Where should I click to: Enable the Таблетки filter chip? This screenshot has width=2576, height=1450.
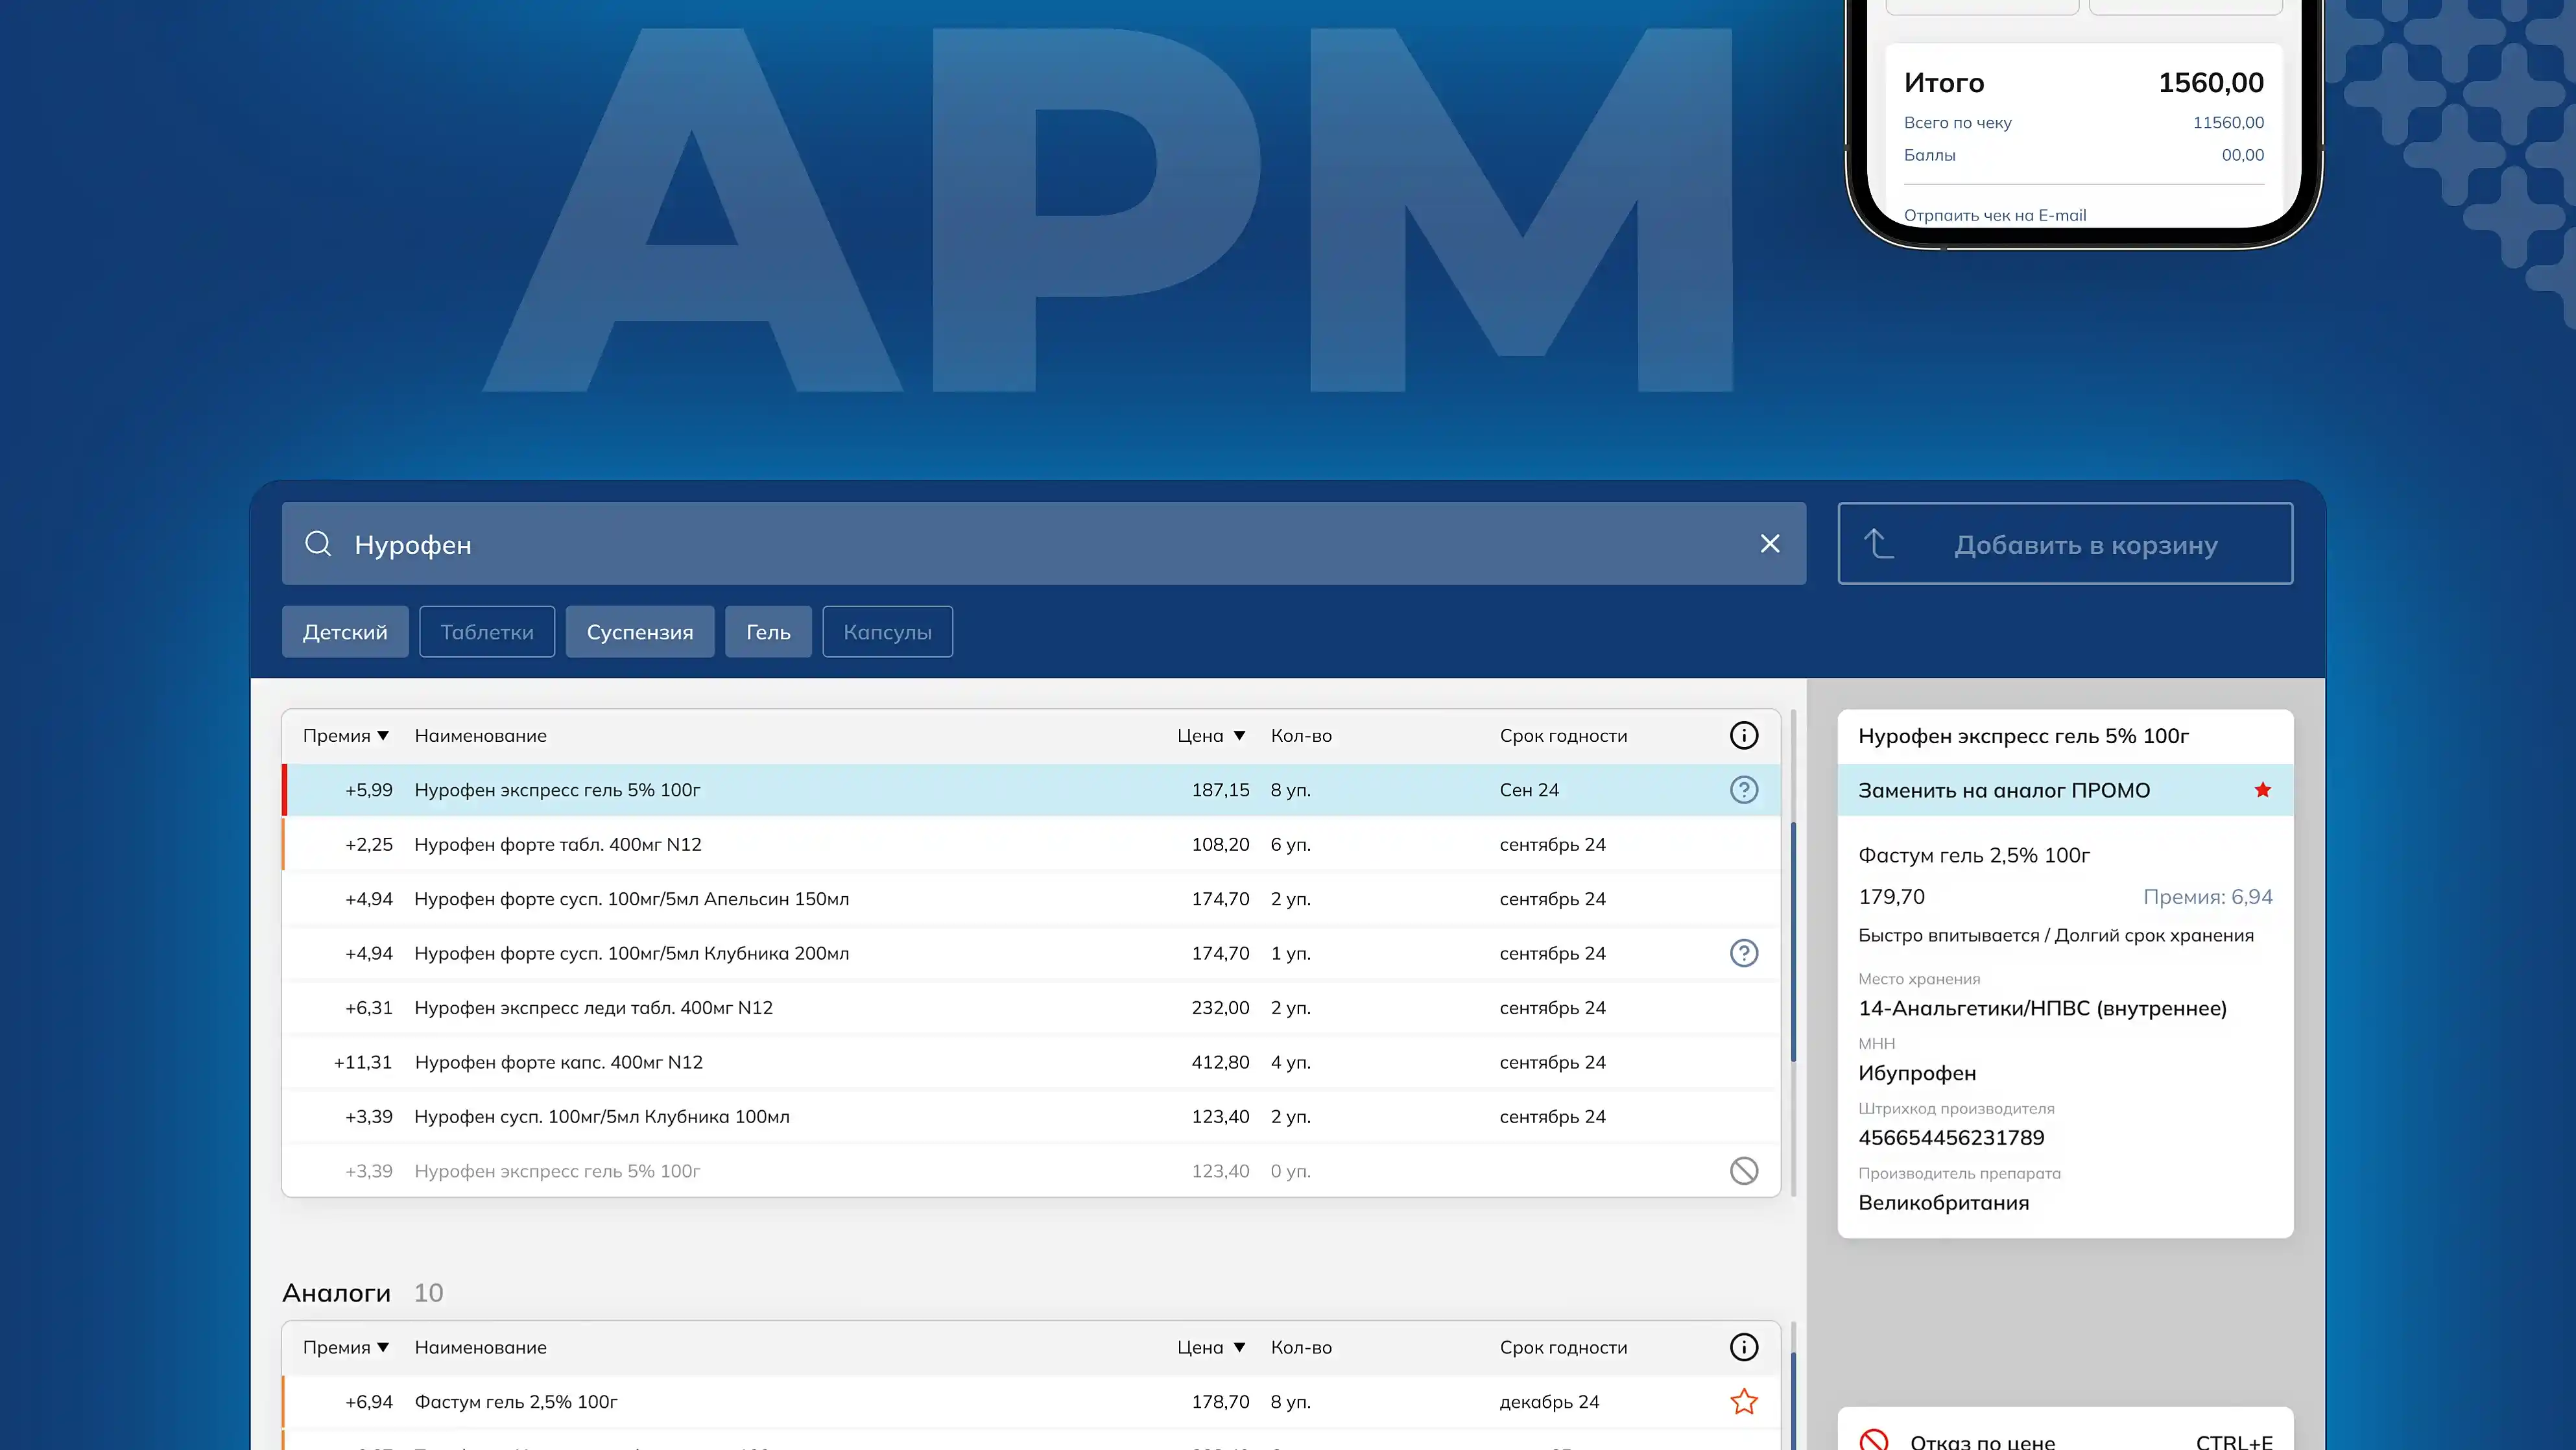coord(487,632)
